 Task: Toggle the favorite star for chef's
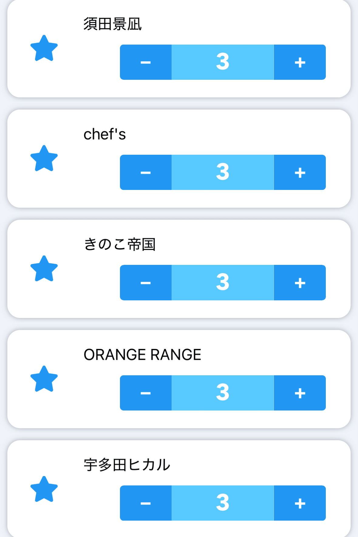click(x=44, y=159)
